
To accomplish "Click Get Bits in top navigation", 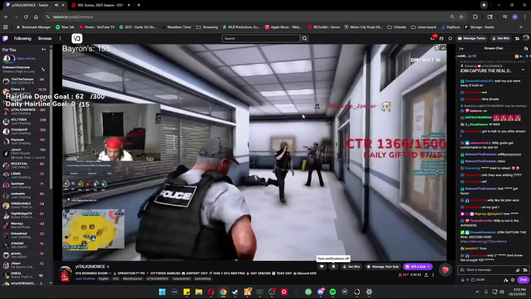I will tap(500, 39).
